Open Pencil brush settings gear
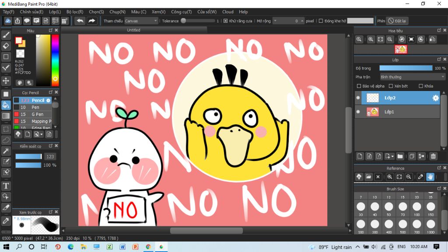448x252 pixels. point(48,100)
